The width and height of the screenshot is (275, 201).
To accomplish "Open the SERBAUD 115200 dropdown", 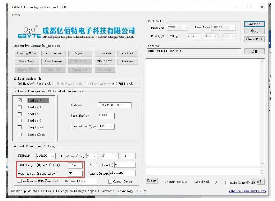I will [x=46, y=156].
